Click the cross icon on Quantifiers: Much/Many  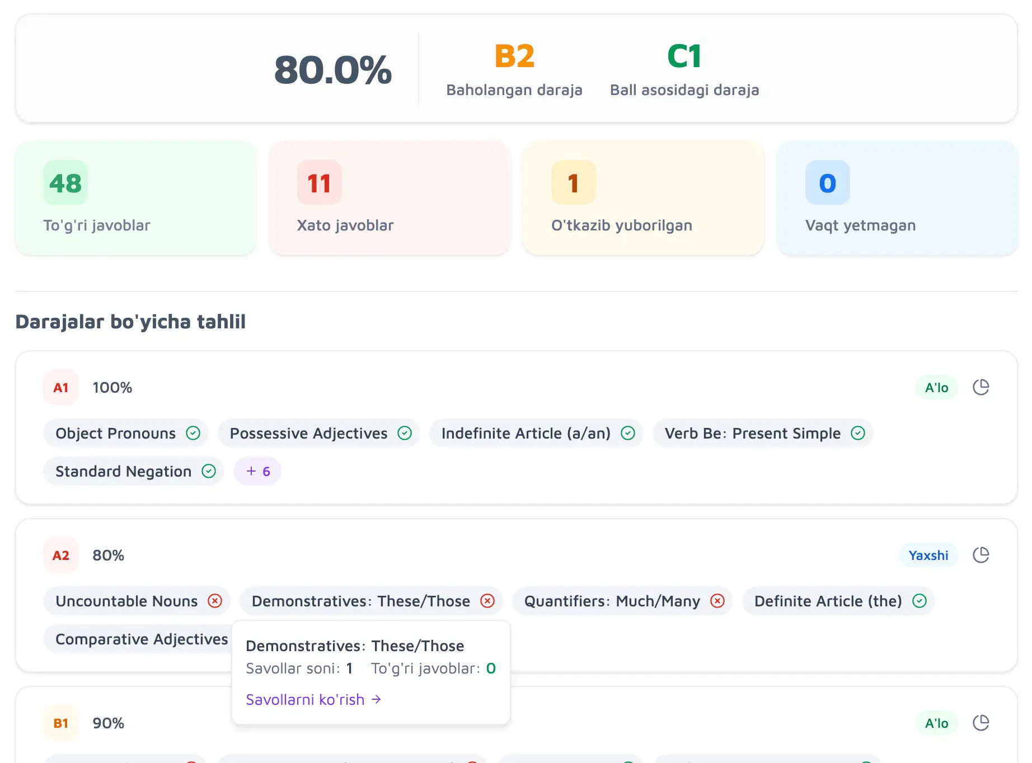(717, 601)
